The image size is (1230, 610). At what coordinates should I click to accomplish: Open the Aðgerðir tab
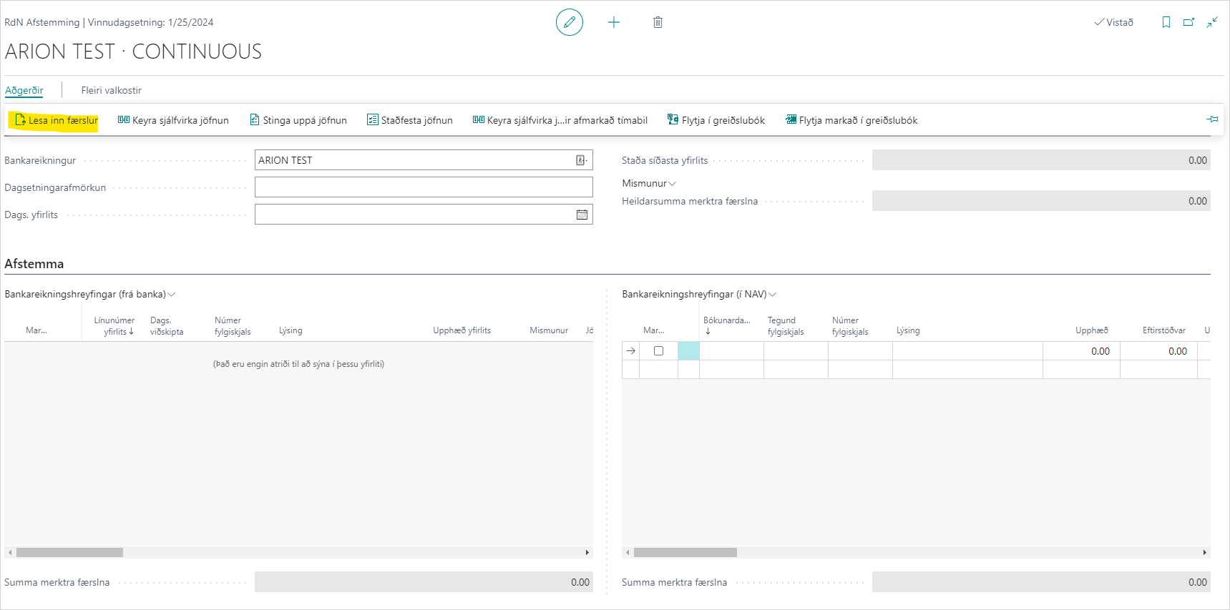[24, 90]
